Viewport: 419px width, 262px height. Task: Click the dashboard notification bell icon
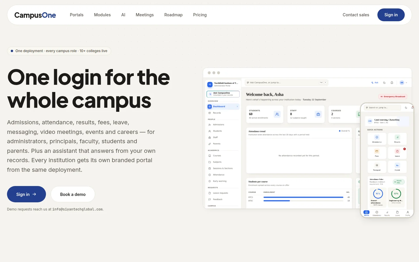392,83
